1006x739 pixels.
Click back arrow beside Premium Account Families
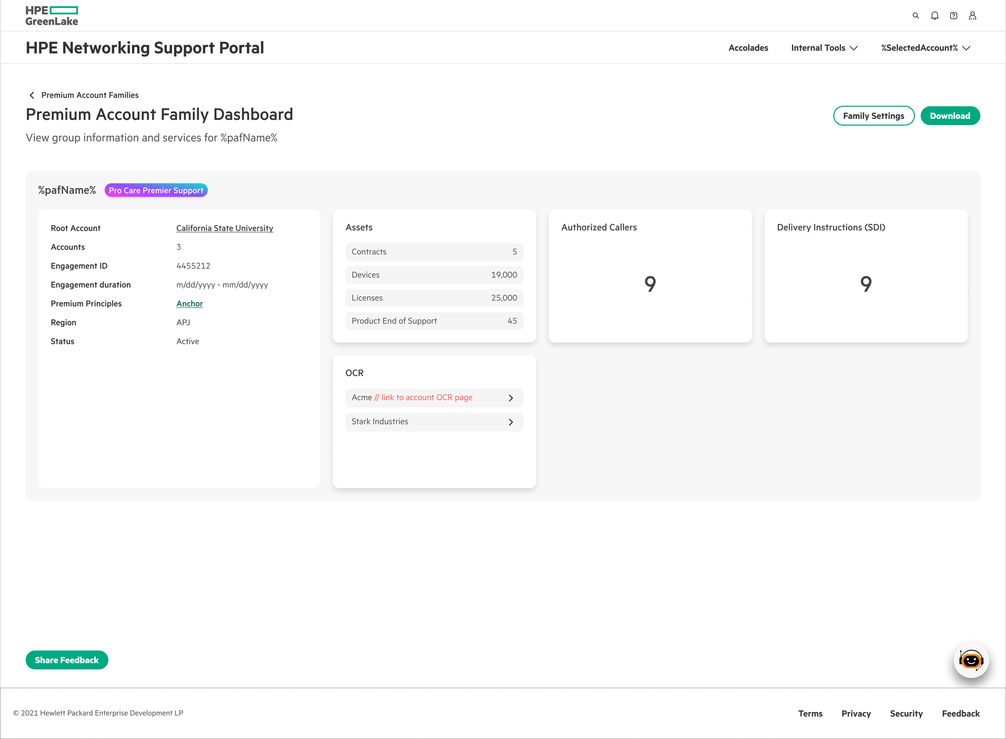click(32, 95)
